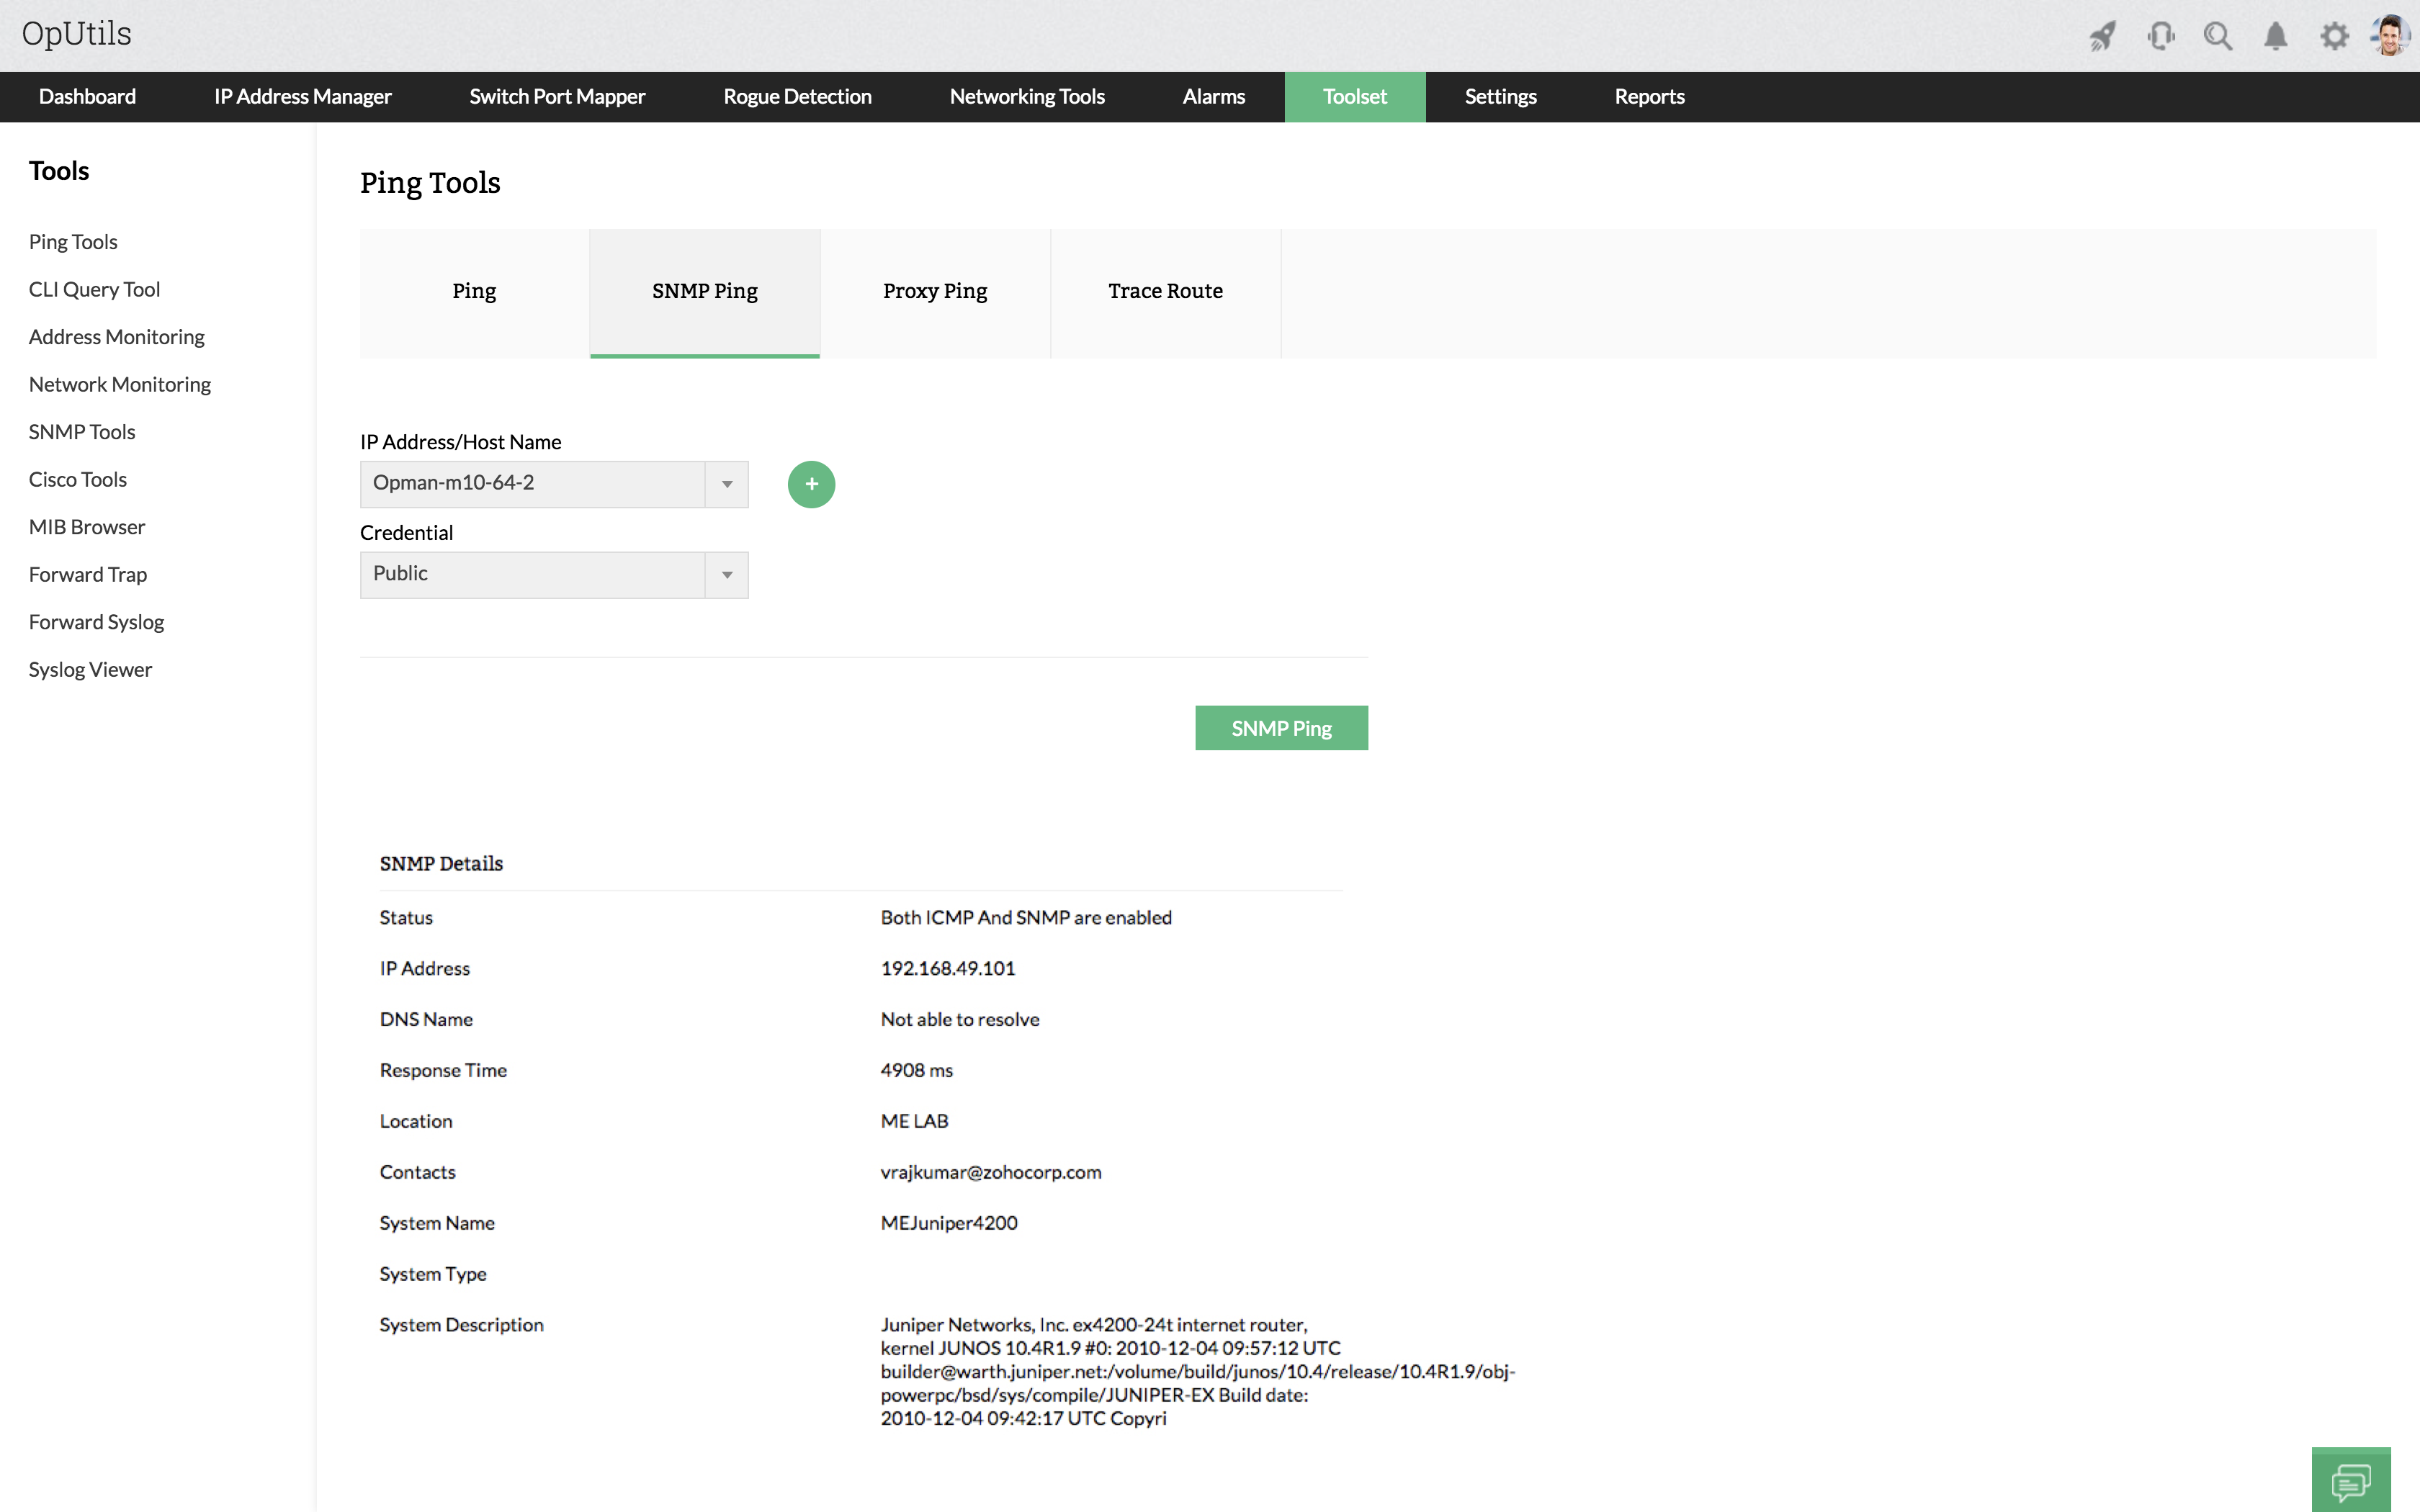The image size is (2420, 1512).
Task: Open the bell notifications icon
Action: click(2275, 37)
